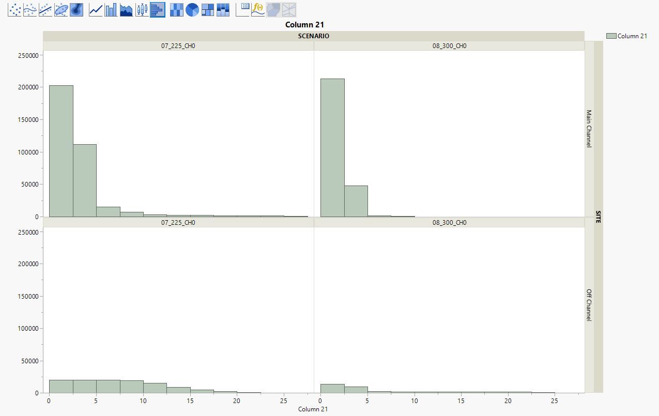This screenshot has width=659, height=416.
Task: Pick the Ellipse element icon
Action: click(62, 9)
